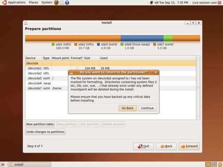
Task: Open the Applications menu
Action: pos(17,2)
